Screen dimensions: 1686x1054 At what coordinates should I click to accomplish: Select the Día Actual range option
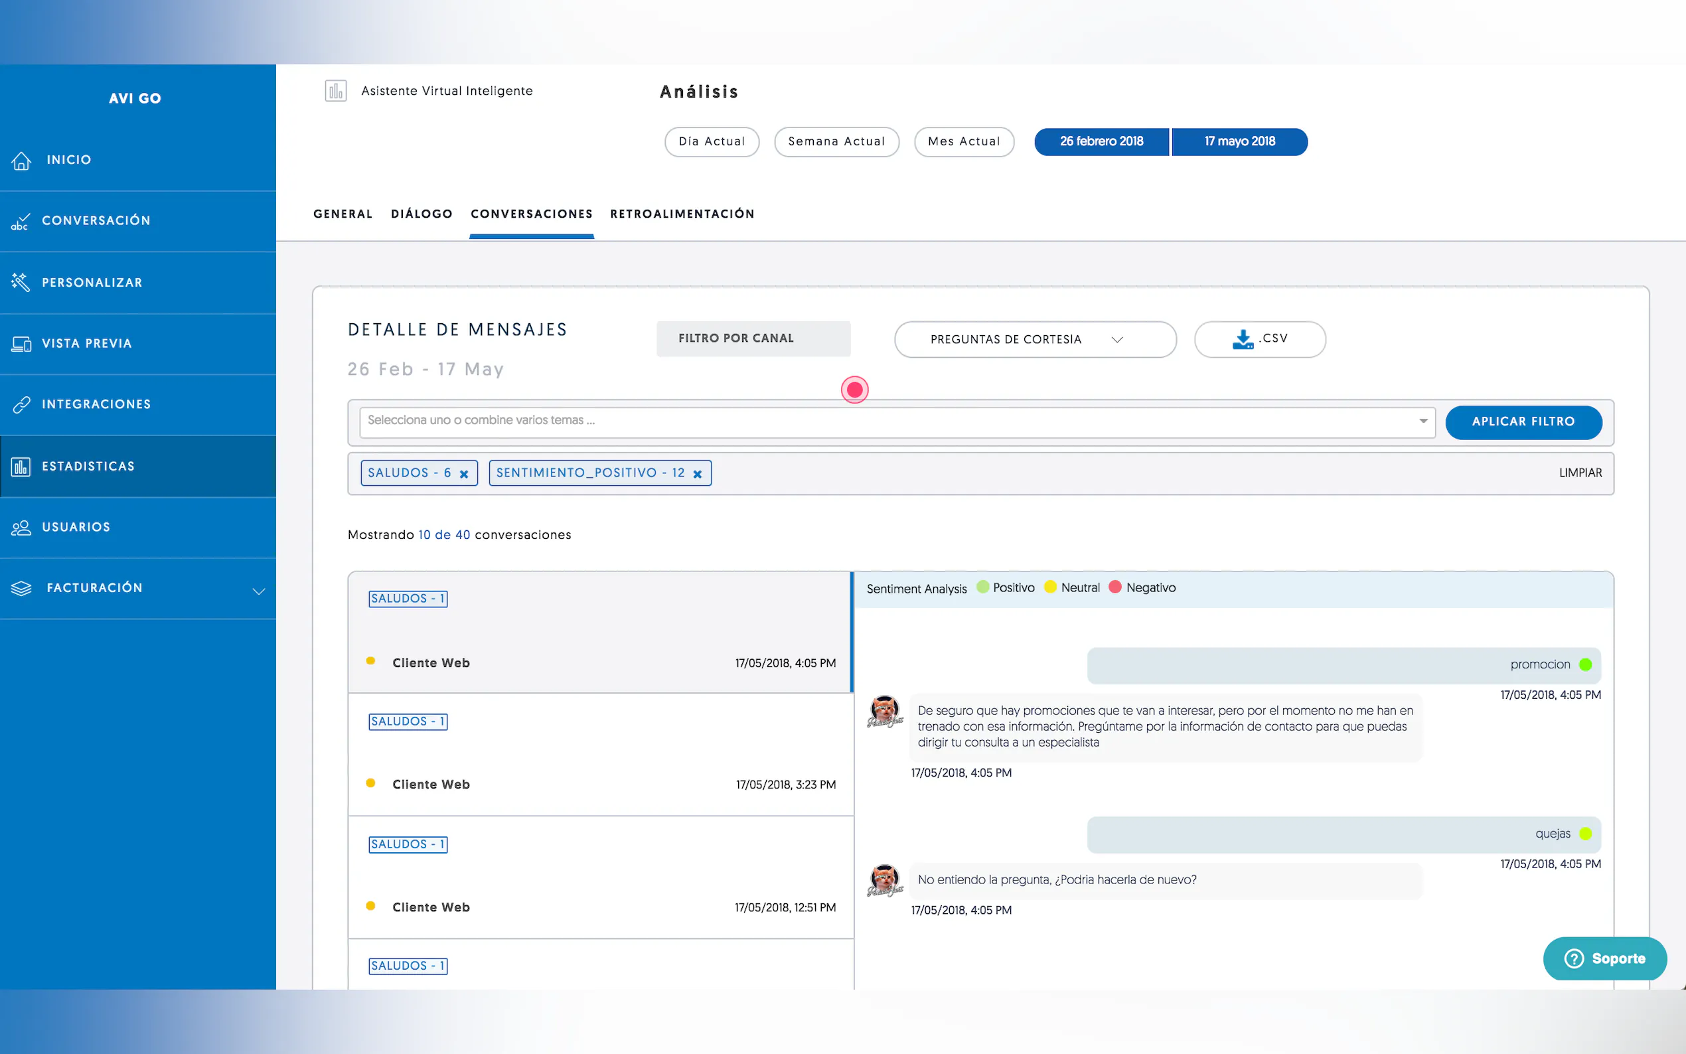[712, 141]
